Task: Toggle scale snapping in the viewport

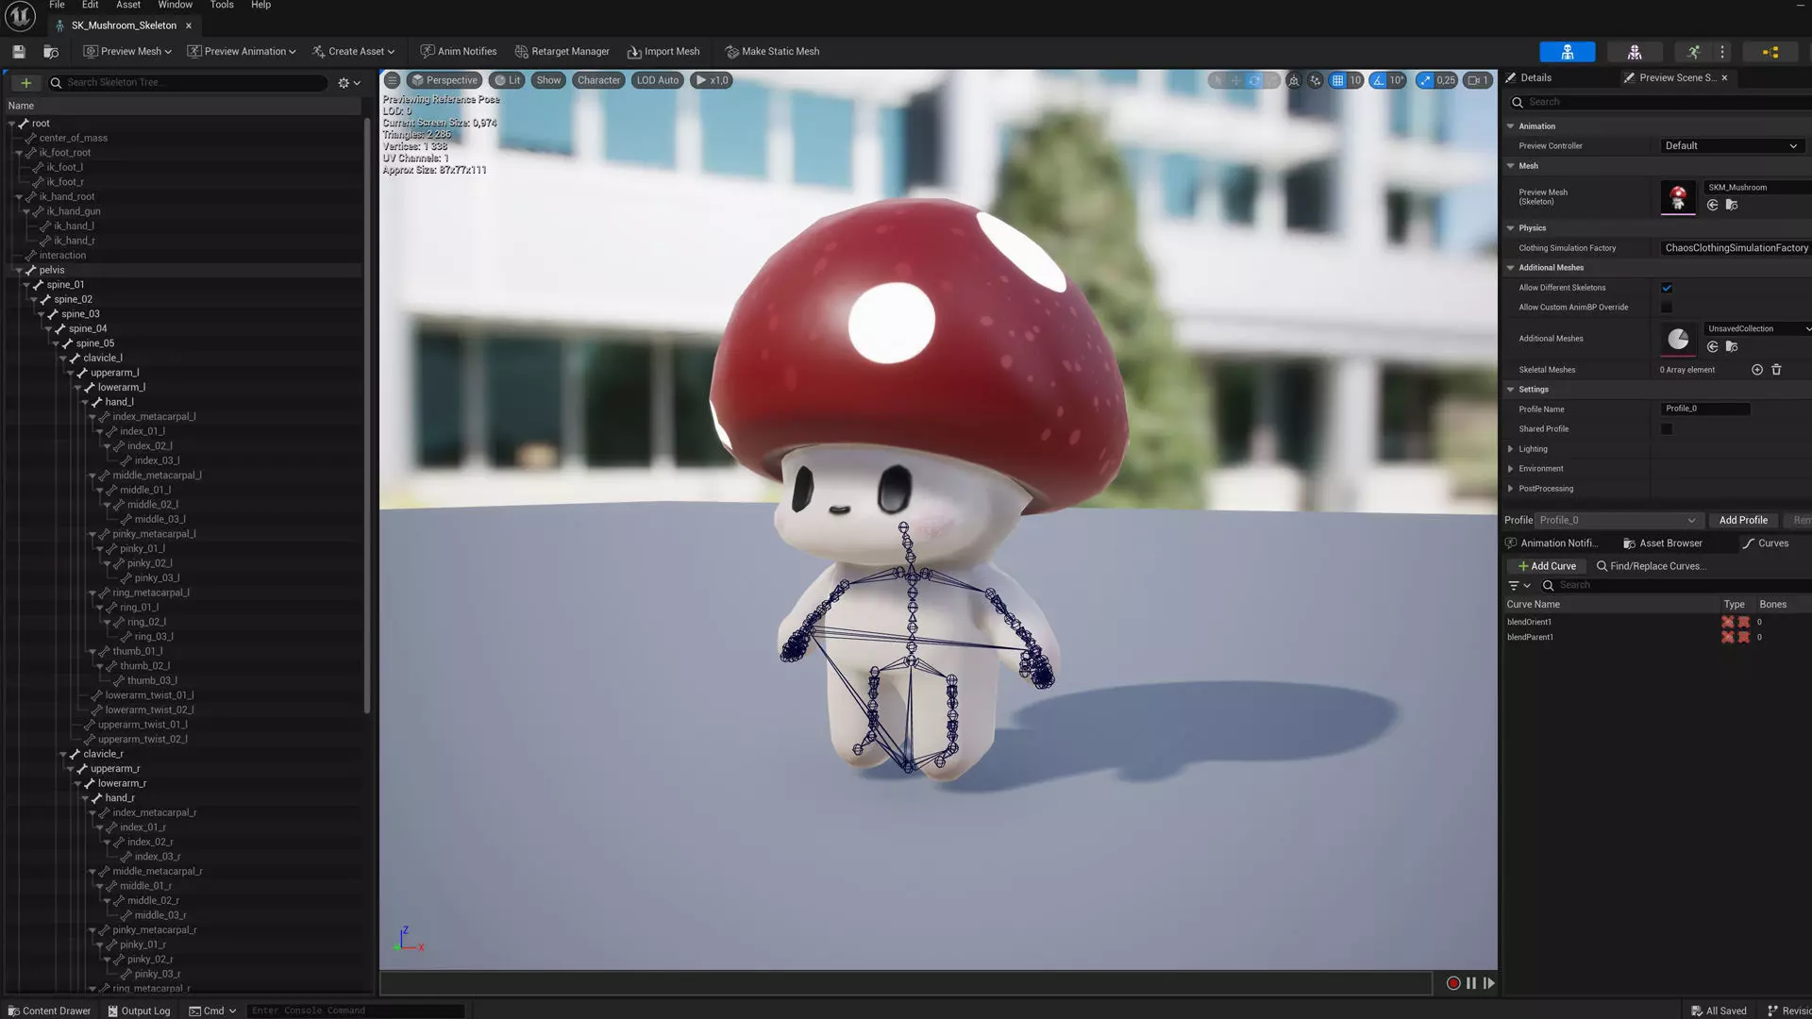Action: coord(1425,80)
